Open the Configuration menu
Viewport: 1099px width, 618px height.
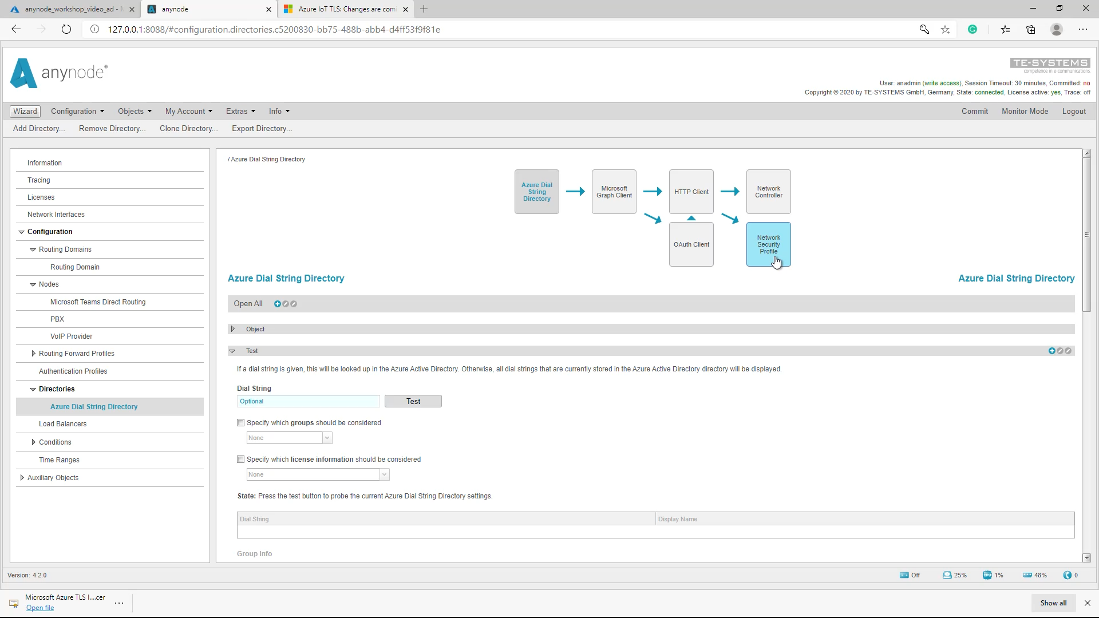77,112
